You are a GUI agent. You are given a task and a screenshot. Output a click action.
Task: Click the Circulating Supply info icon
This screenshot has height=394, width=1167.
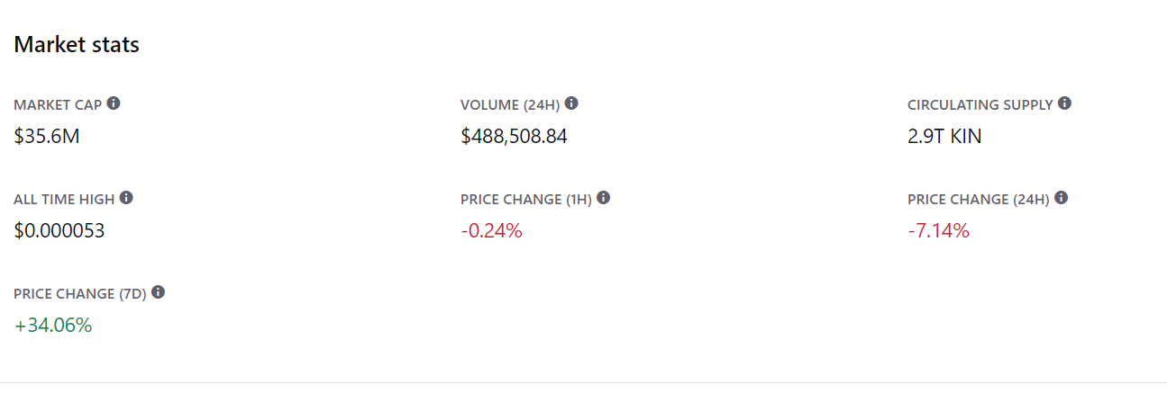point(1064,103)
